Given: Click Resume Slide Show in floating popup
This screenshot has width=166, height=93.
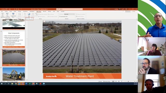Looking at the screenshot, I should (29, 20).
